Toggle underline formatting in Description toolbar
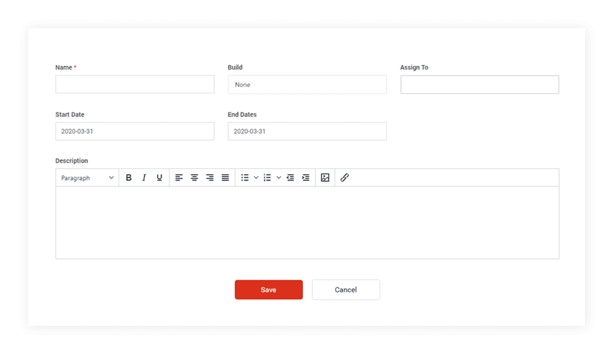 point(159,178)
